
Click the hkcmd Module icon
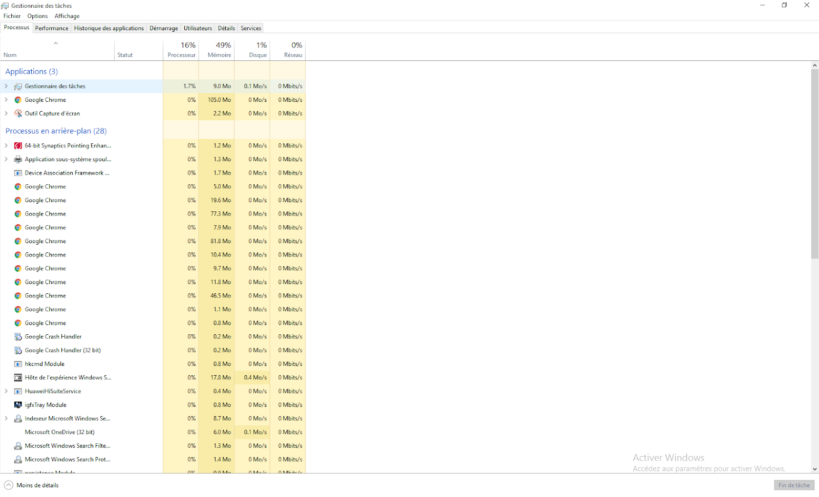click(x=18, y=364)
